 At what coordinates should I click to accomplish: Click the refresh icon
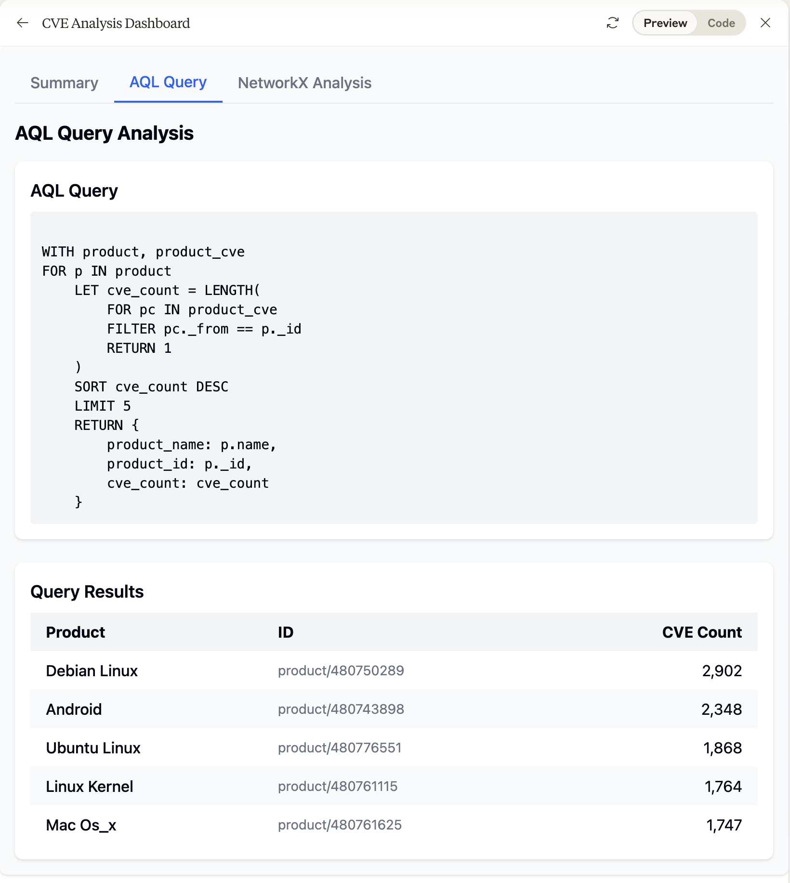tap(612, 23)
